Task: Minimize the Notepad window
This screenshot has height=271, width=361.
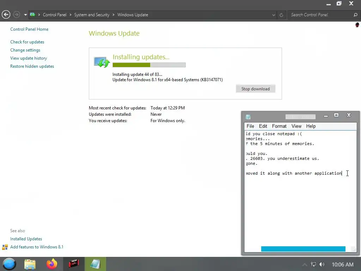Action: pyautogui.click(x=326, y=116)
